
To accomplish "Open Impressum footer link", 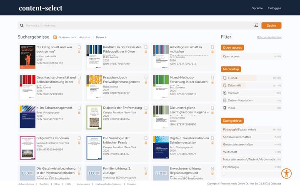I will tap(83, 184).
